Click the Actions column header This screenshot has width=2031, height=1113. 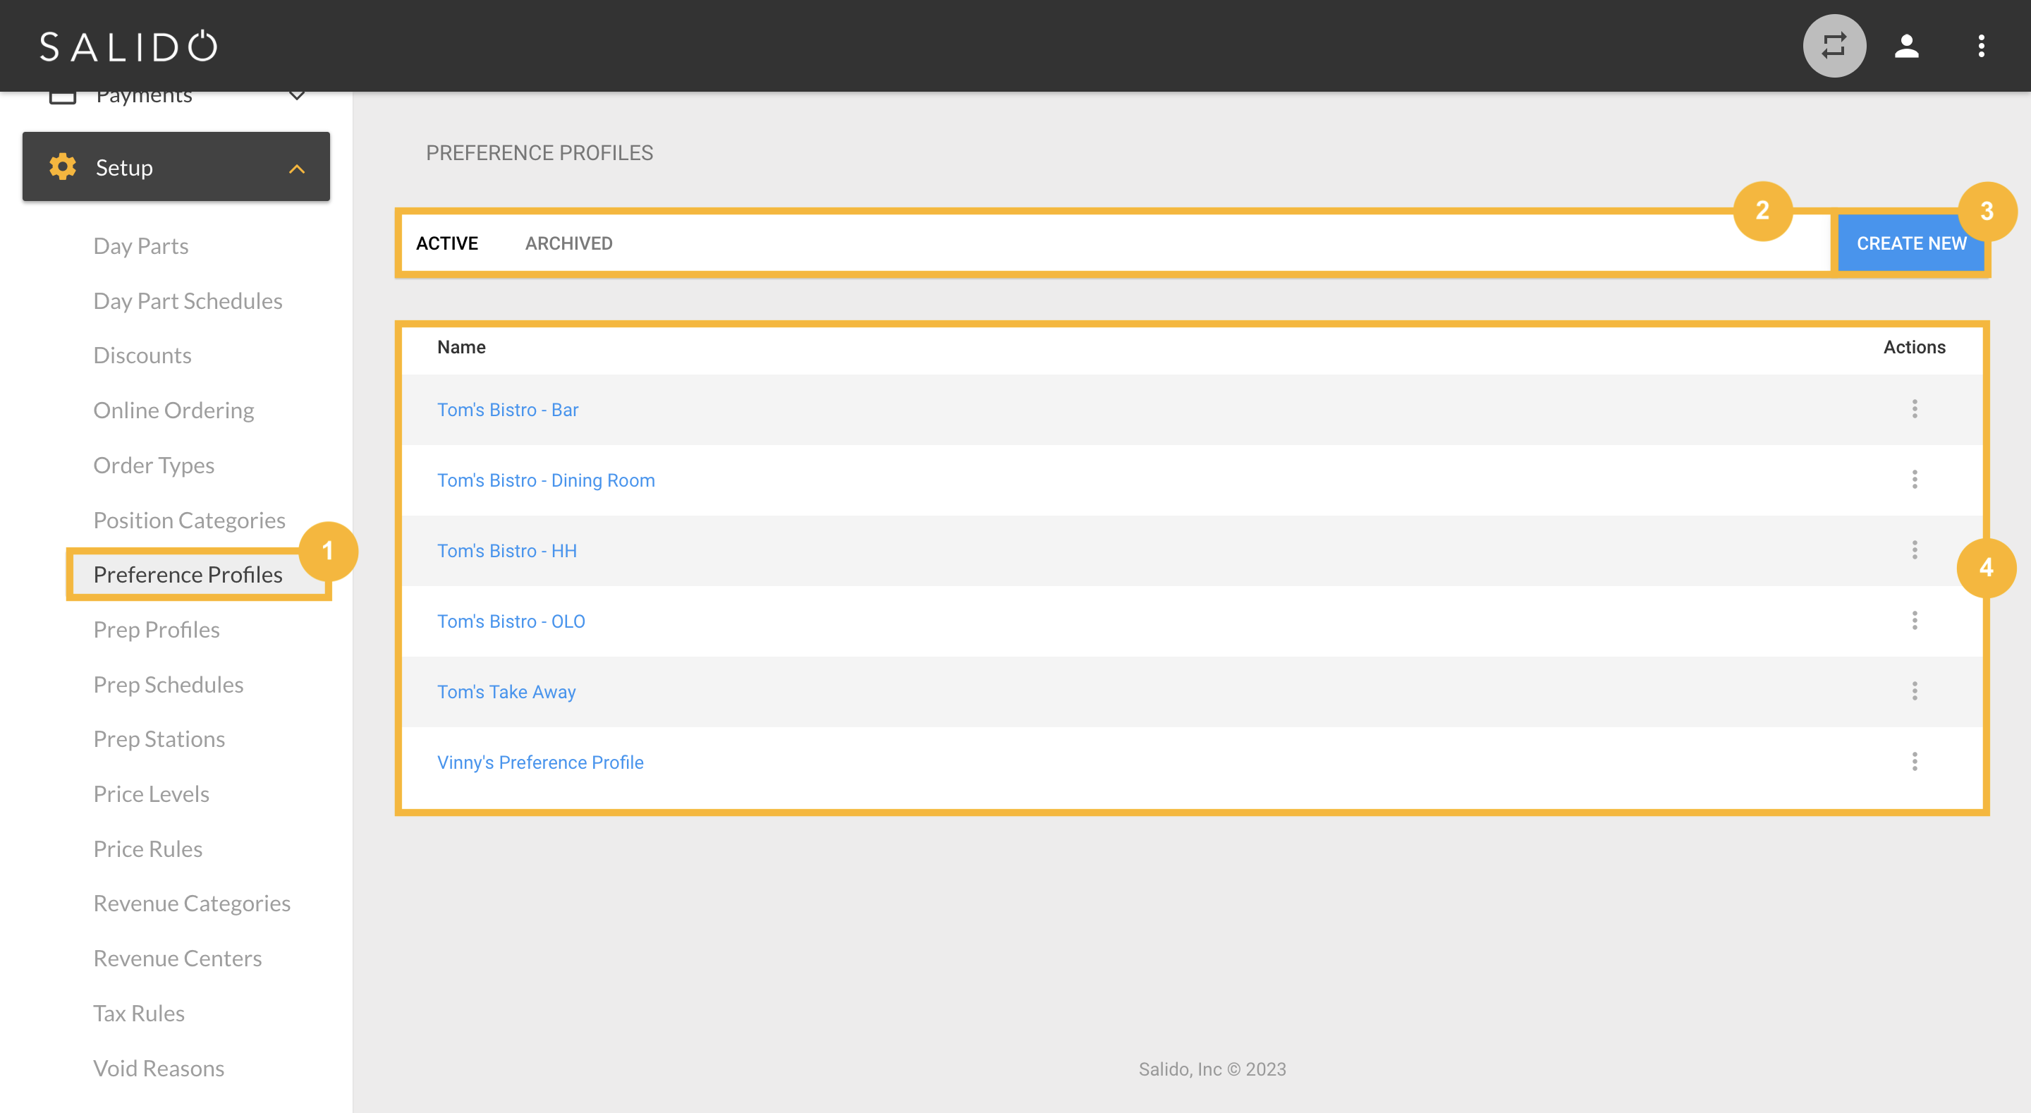click(1913, 347)
